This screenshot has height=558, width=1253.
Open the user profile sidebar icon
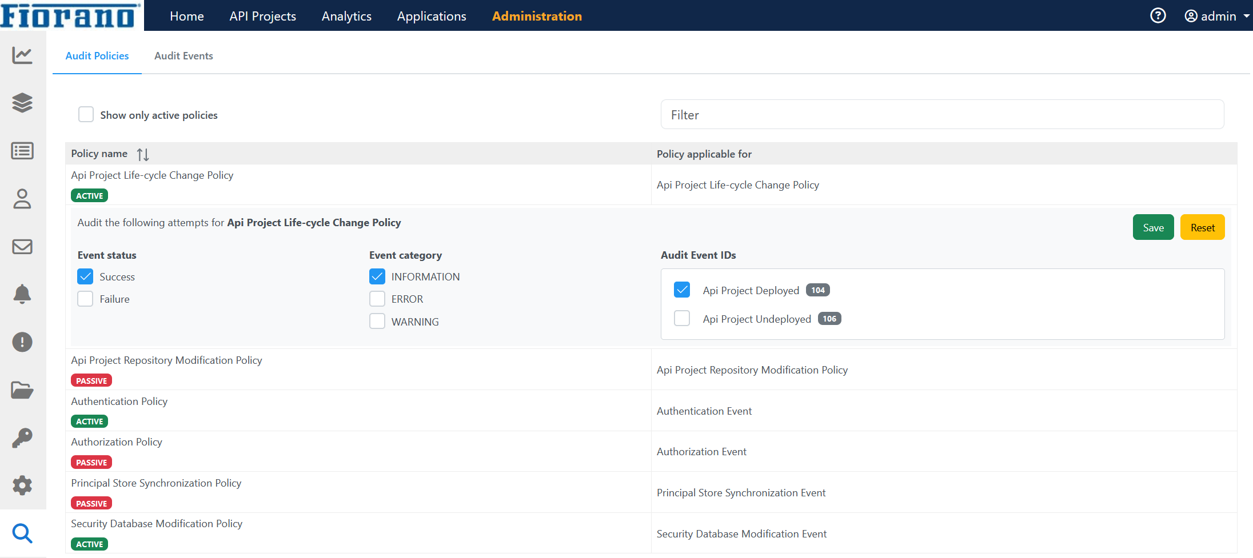(22, 199)
